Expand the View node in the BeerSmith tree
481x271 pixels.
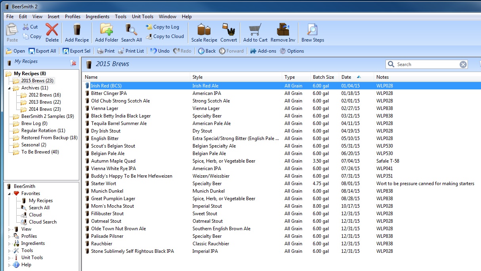(x=9, y=229)
